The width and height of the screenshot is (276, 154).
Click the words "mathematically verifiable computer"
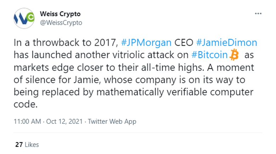(175, 92)
